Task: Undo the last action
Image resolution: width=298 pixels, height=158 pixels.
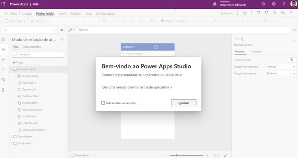Action: (258, 13)
